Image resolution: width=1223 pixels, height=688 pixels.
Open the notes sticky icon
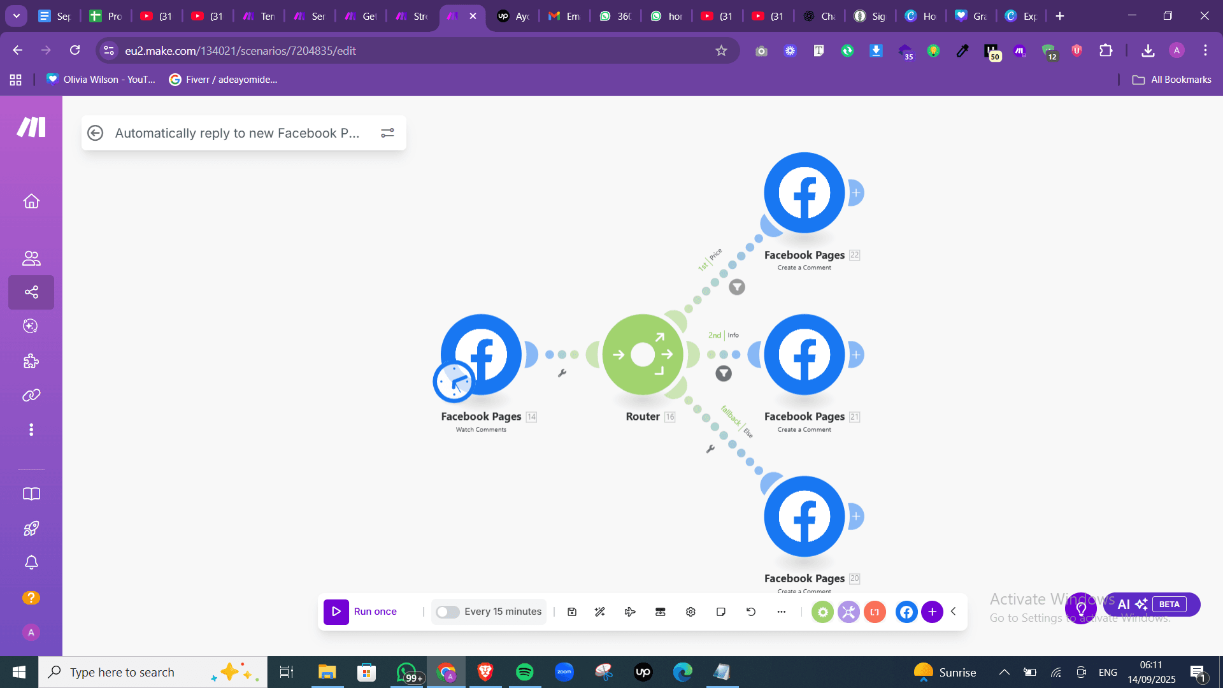(x=721, y=612)
